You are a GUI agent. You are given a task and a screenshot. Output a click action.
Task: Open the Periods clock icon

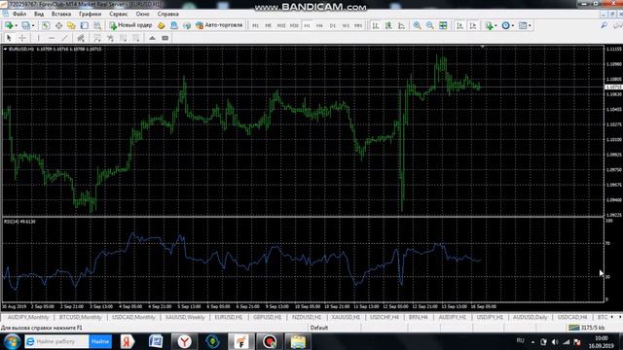[x=505, y=25]
